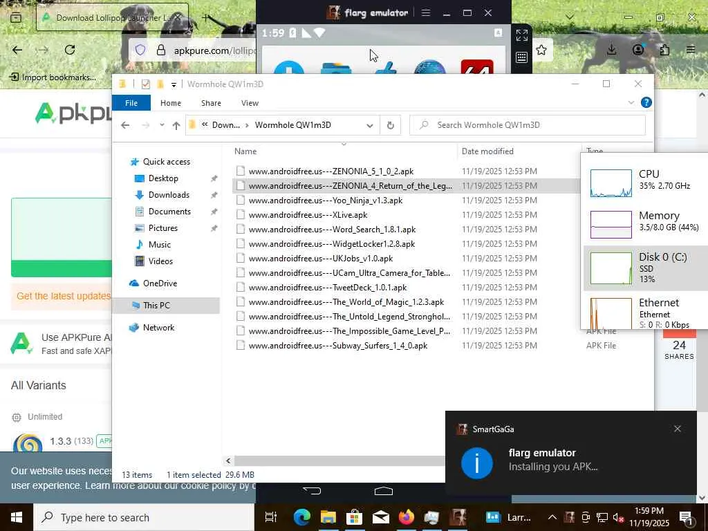
Task: Select OneDrive in navigation pane
Action: (160, 283)
